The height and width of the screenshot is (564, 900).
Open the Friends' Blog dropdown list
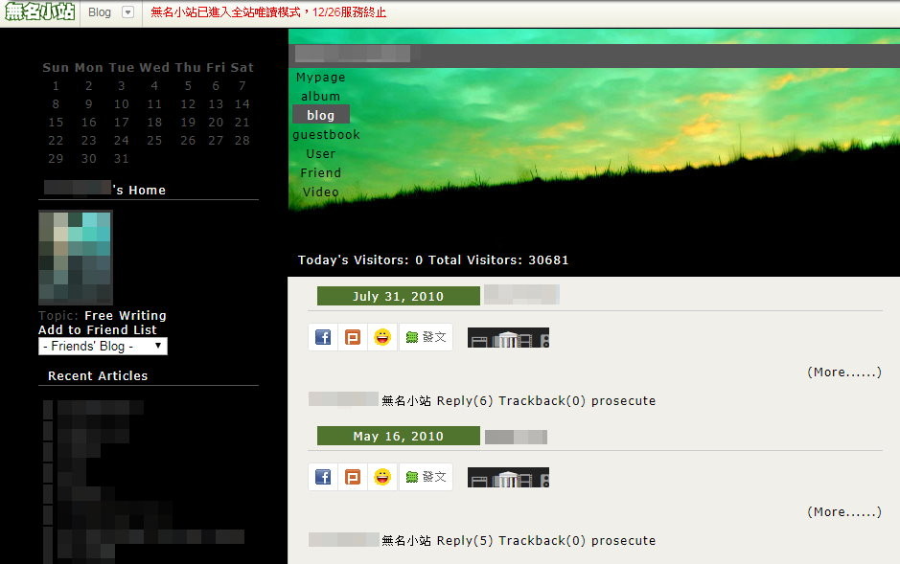pyautogui.click(x=103, y=346)
